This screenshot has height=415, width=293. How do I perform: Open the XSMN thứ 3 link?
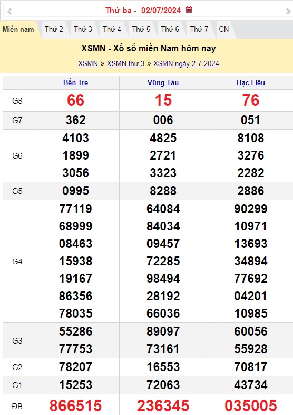[125, 64]
